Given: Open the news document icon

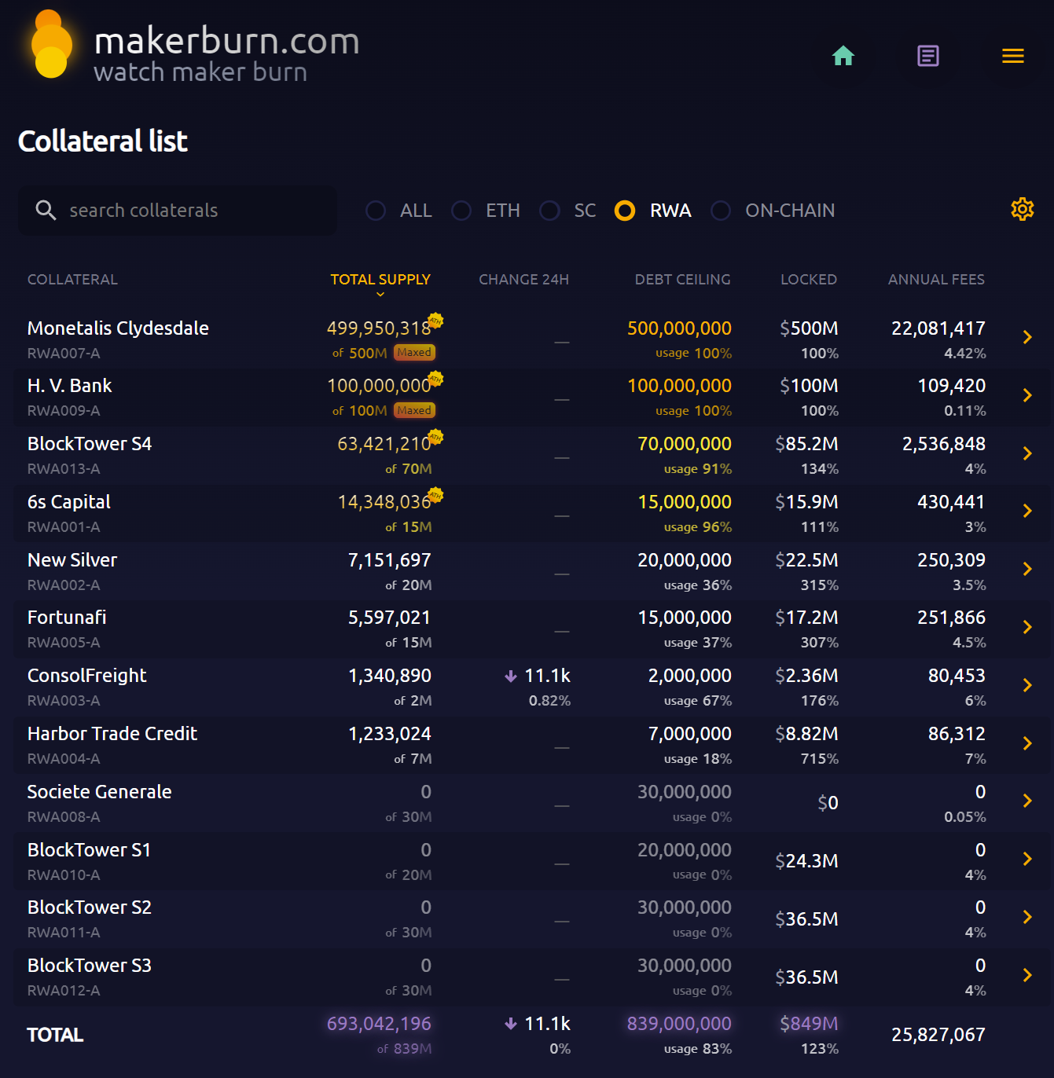Looking at the screenshot, I should pos(928,56).
